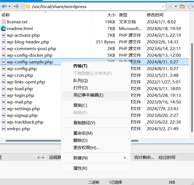
Task: Select the wp-trackback.php file name
Action: tap(25, 122)
